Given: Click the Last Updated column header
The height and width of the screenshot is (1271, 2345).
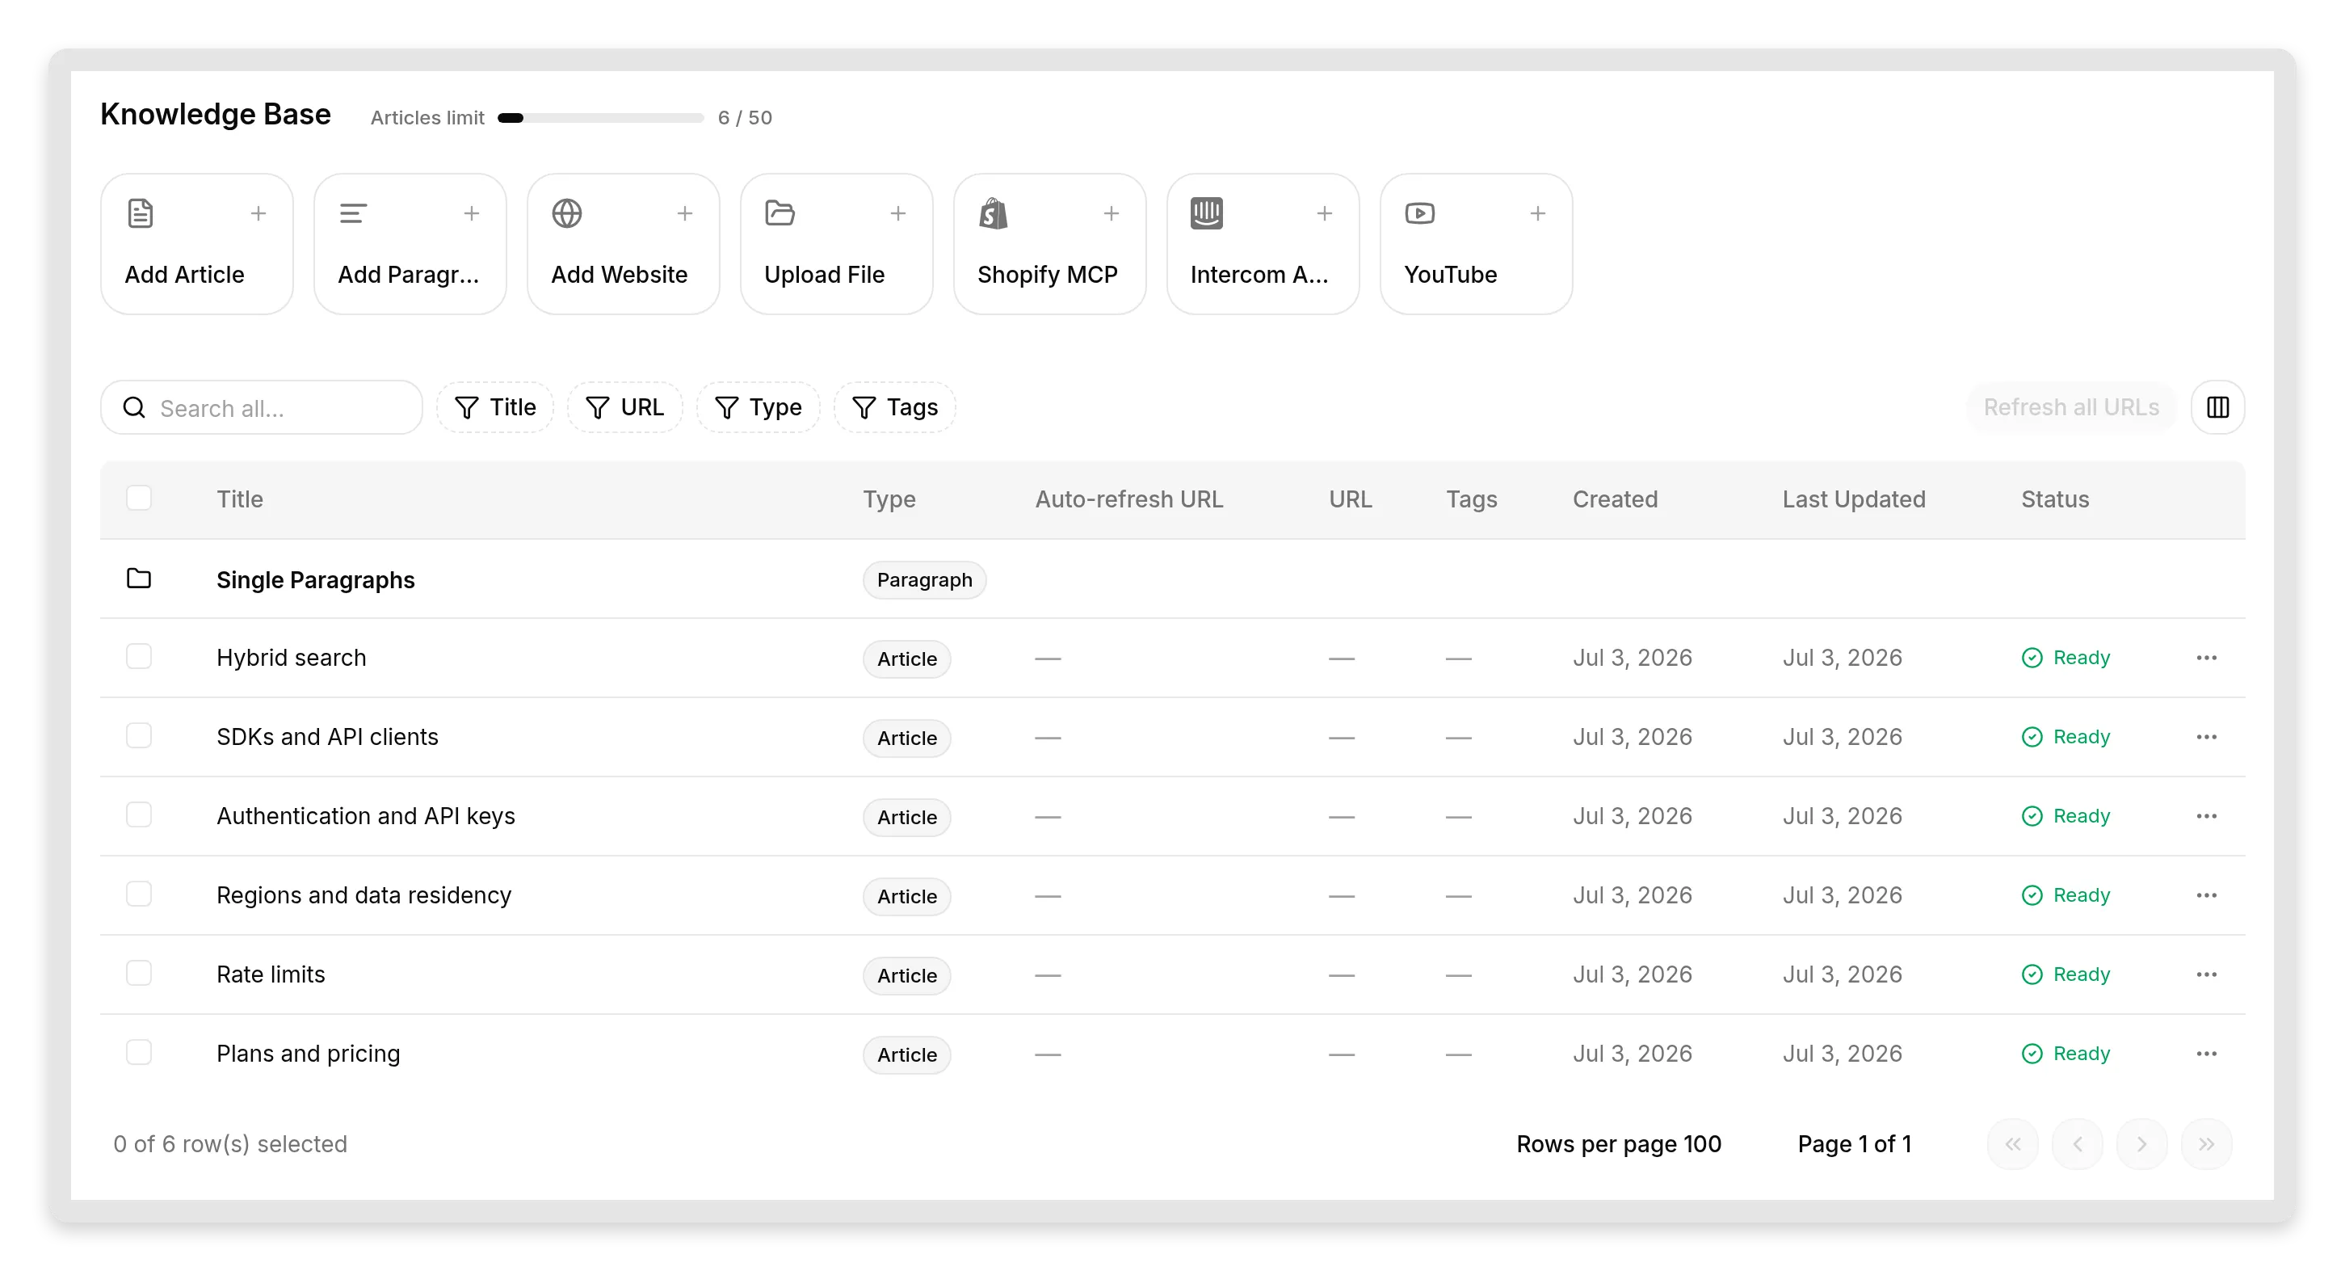Looking at the screenshot, I should (1853, 499).
